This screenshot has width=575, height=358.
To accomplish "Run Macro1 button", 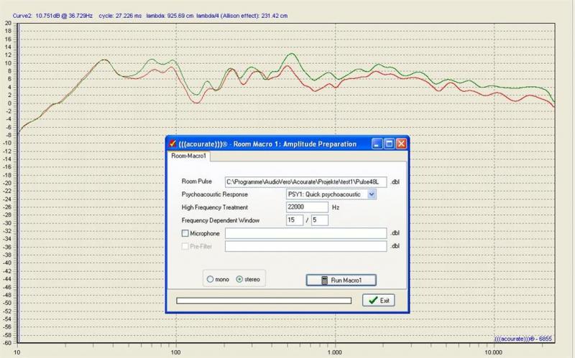I will (341, 281).
